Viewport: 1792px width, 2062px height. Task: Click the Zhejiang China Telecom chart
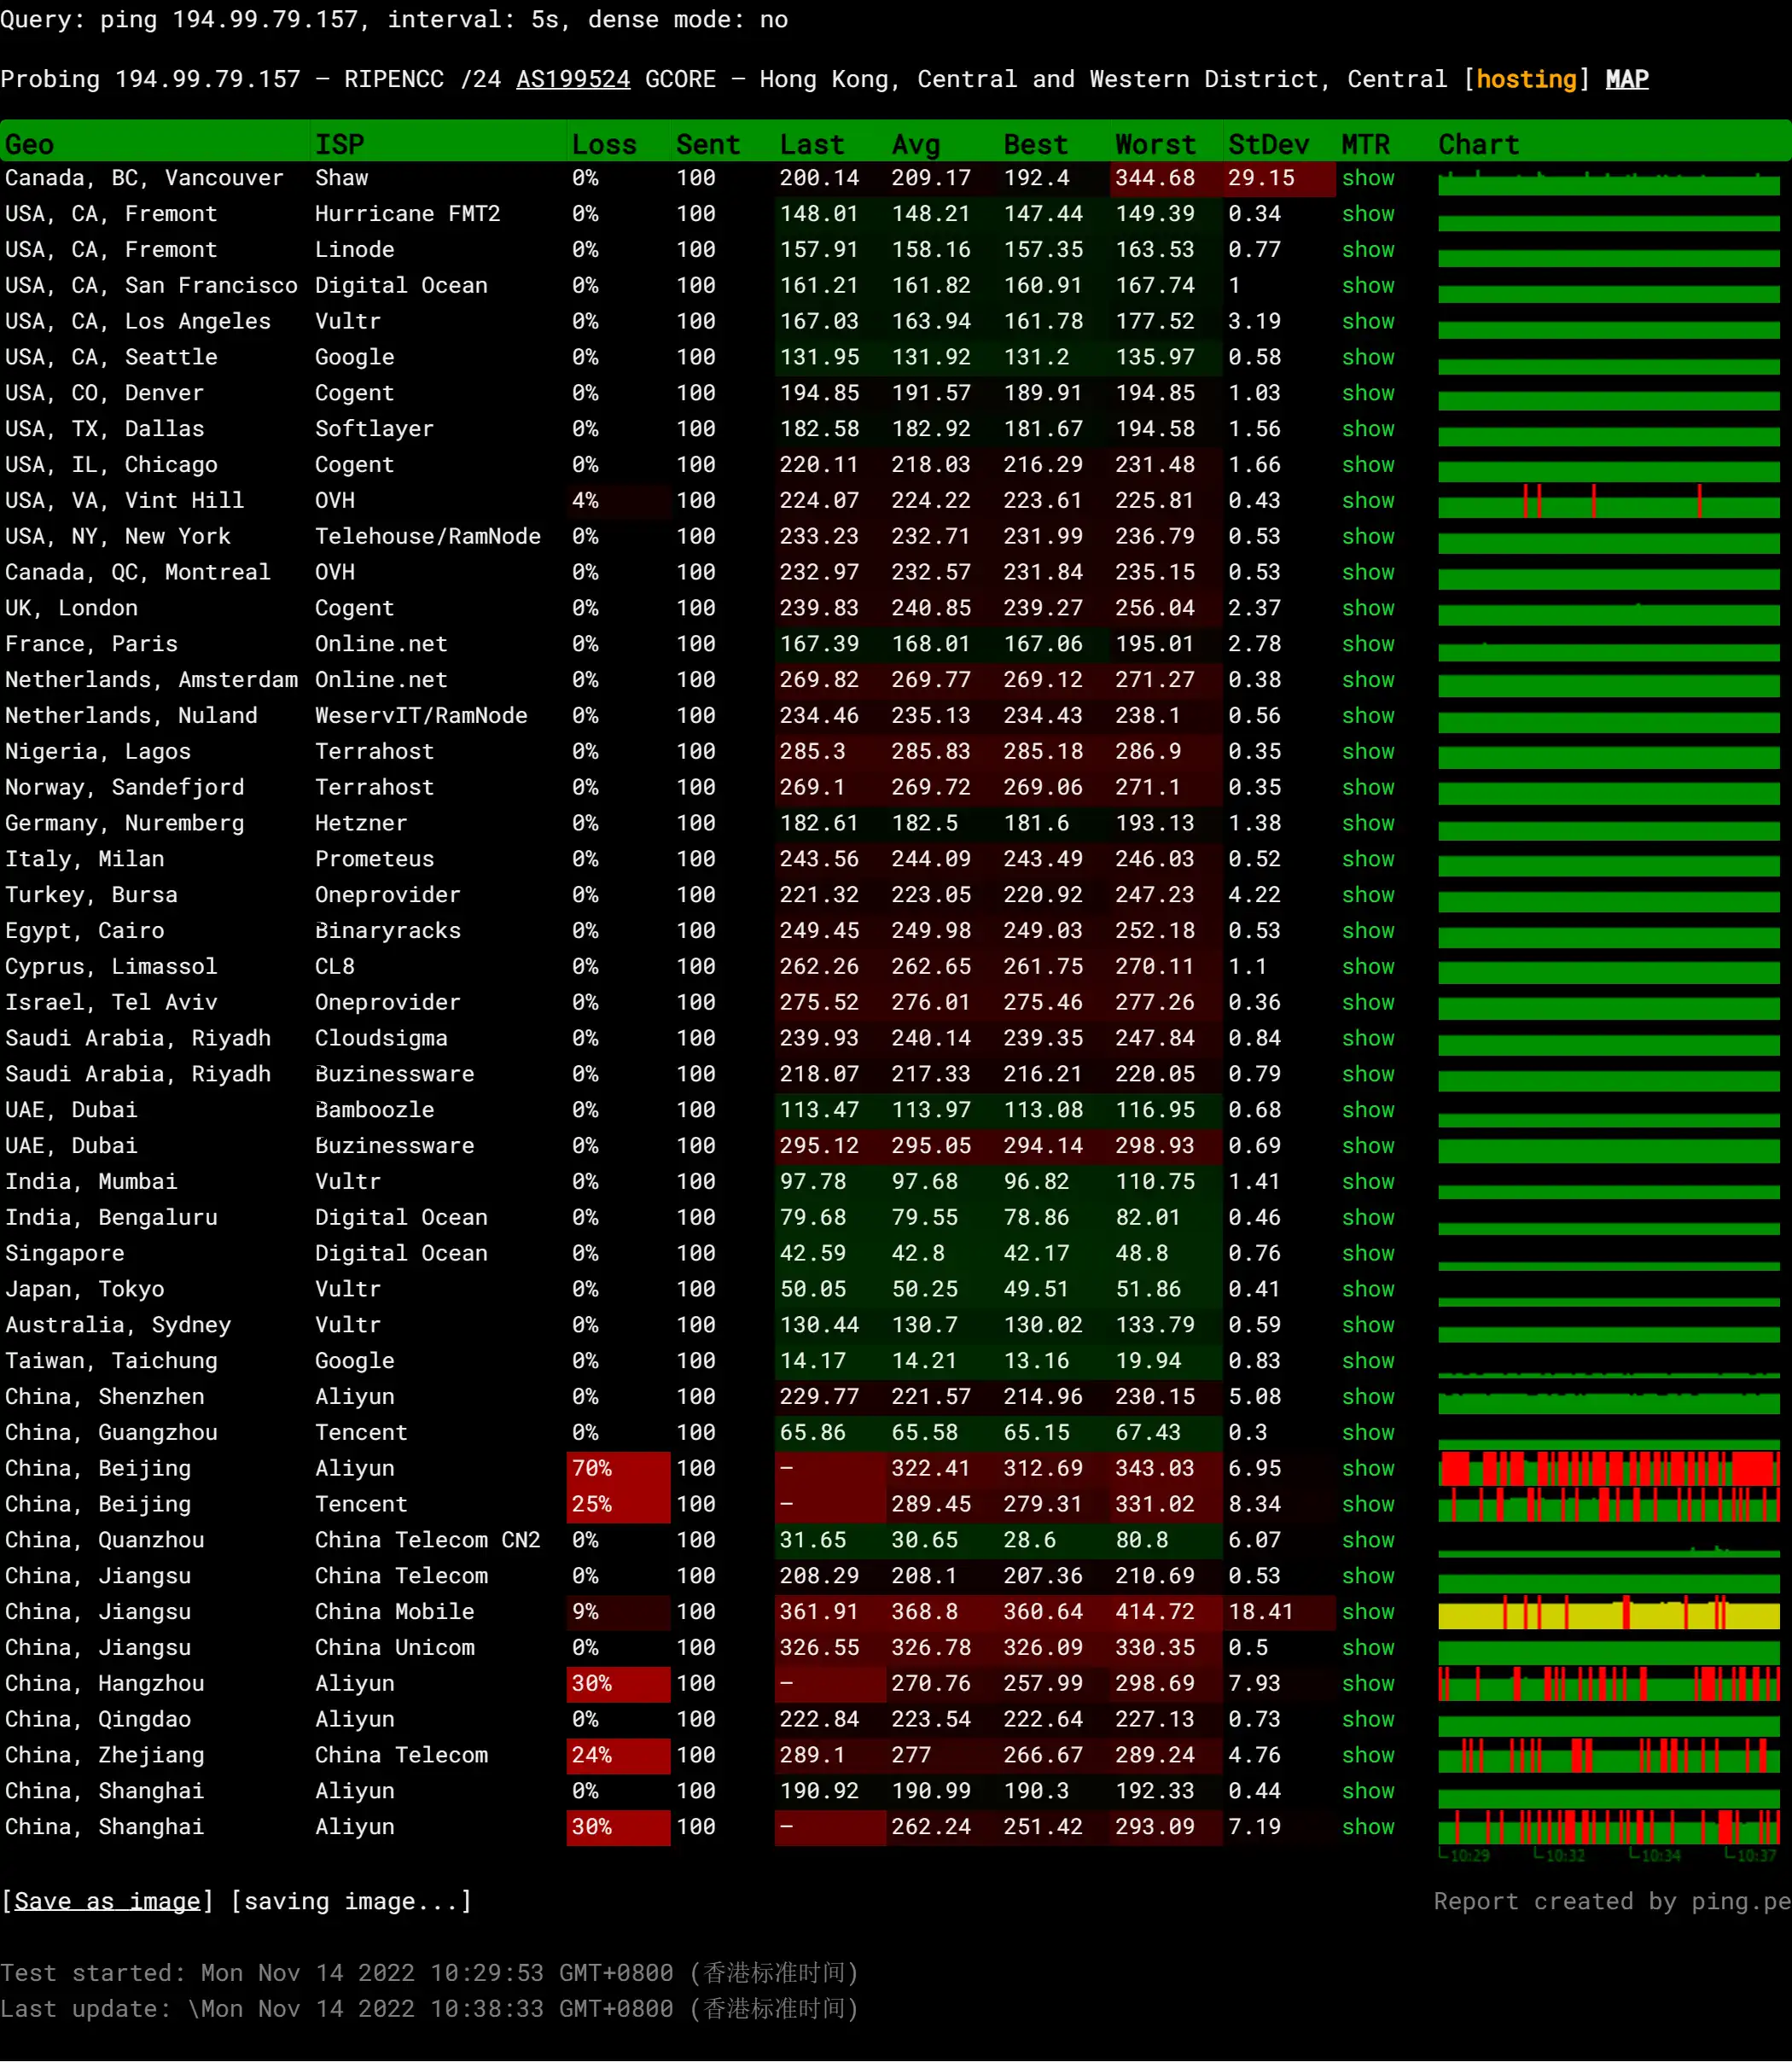tap(1609, 1756)
